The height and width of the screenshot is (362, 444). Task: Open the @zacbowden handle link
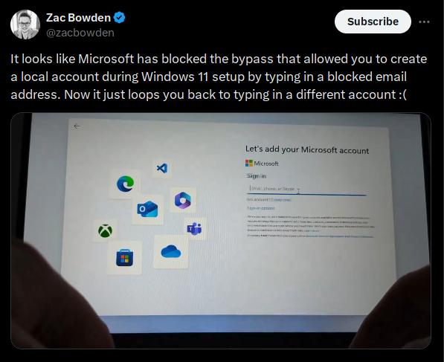[80, 33]
